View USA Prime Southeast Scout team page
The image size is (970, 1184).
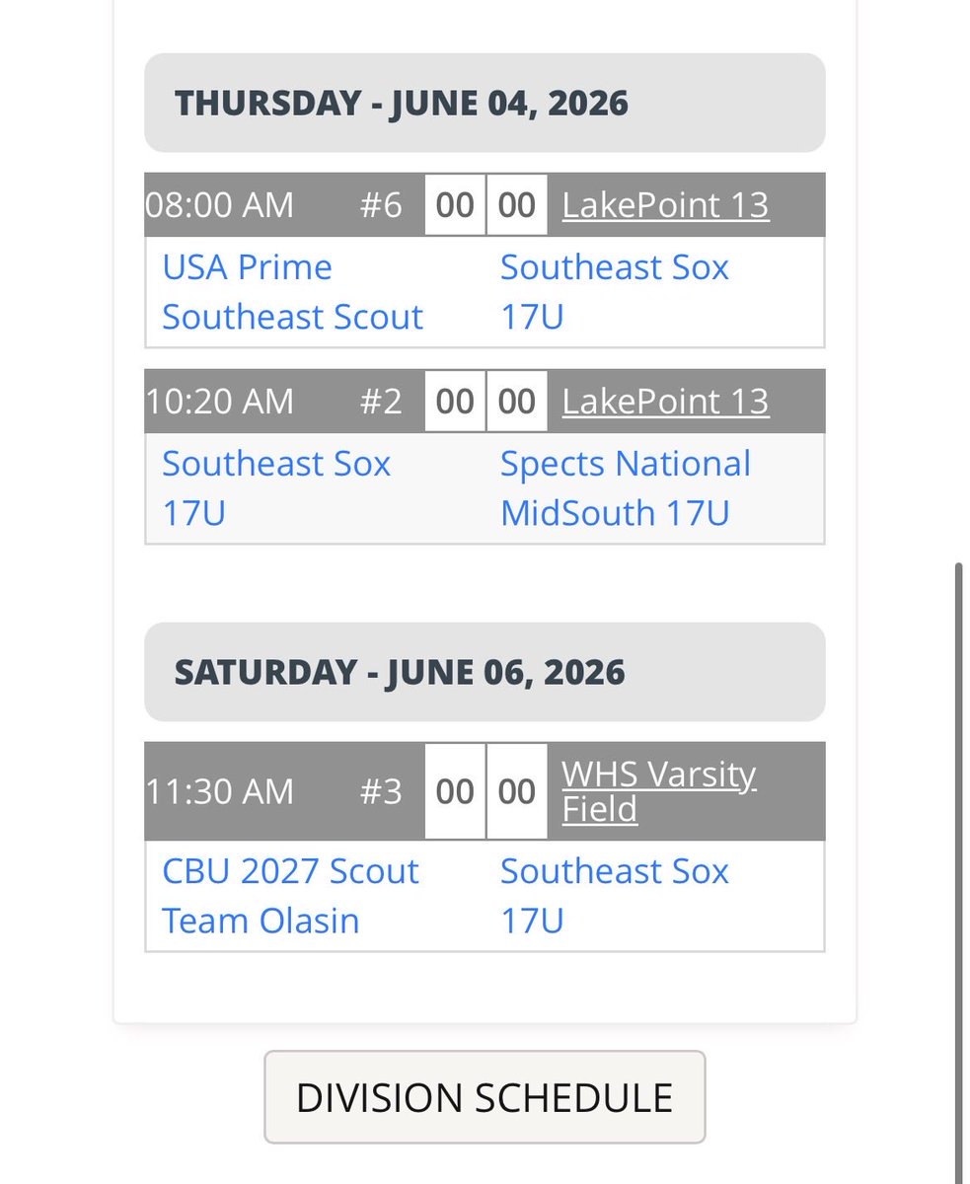tap(292, 292)
